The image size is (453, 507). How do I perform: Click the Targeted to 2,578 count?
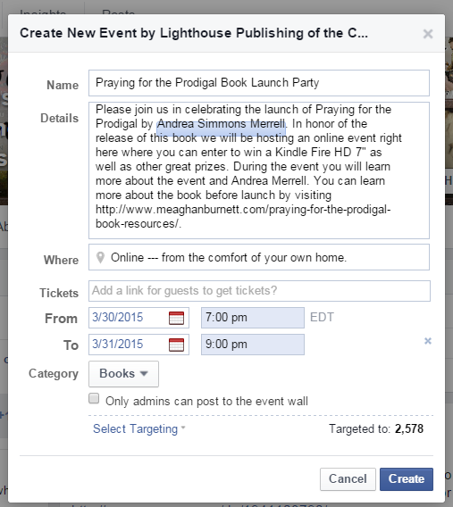pyautogui.click(x=376, y=428)
